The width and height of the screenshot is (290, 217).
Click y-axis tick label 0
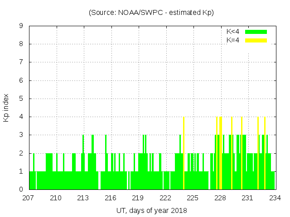point(21,189)
